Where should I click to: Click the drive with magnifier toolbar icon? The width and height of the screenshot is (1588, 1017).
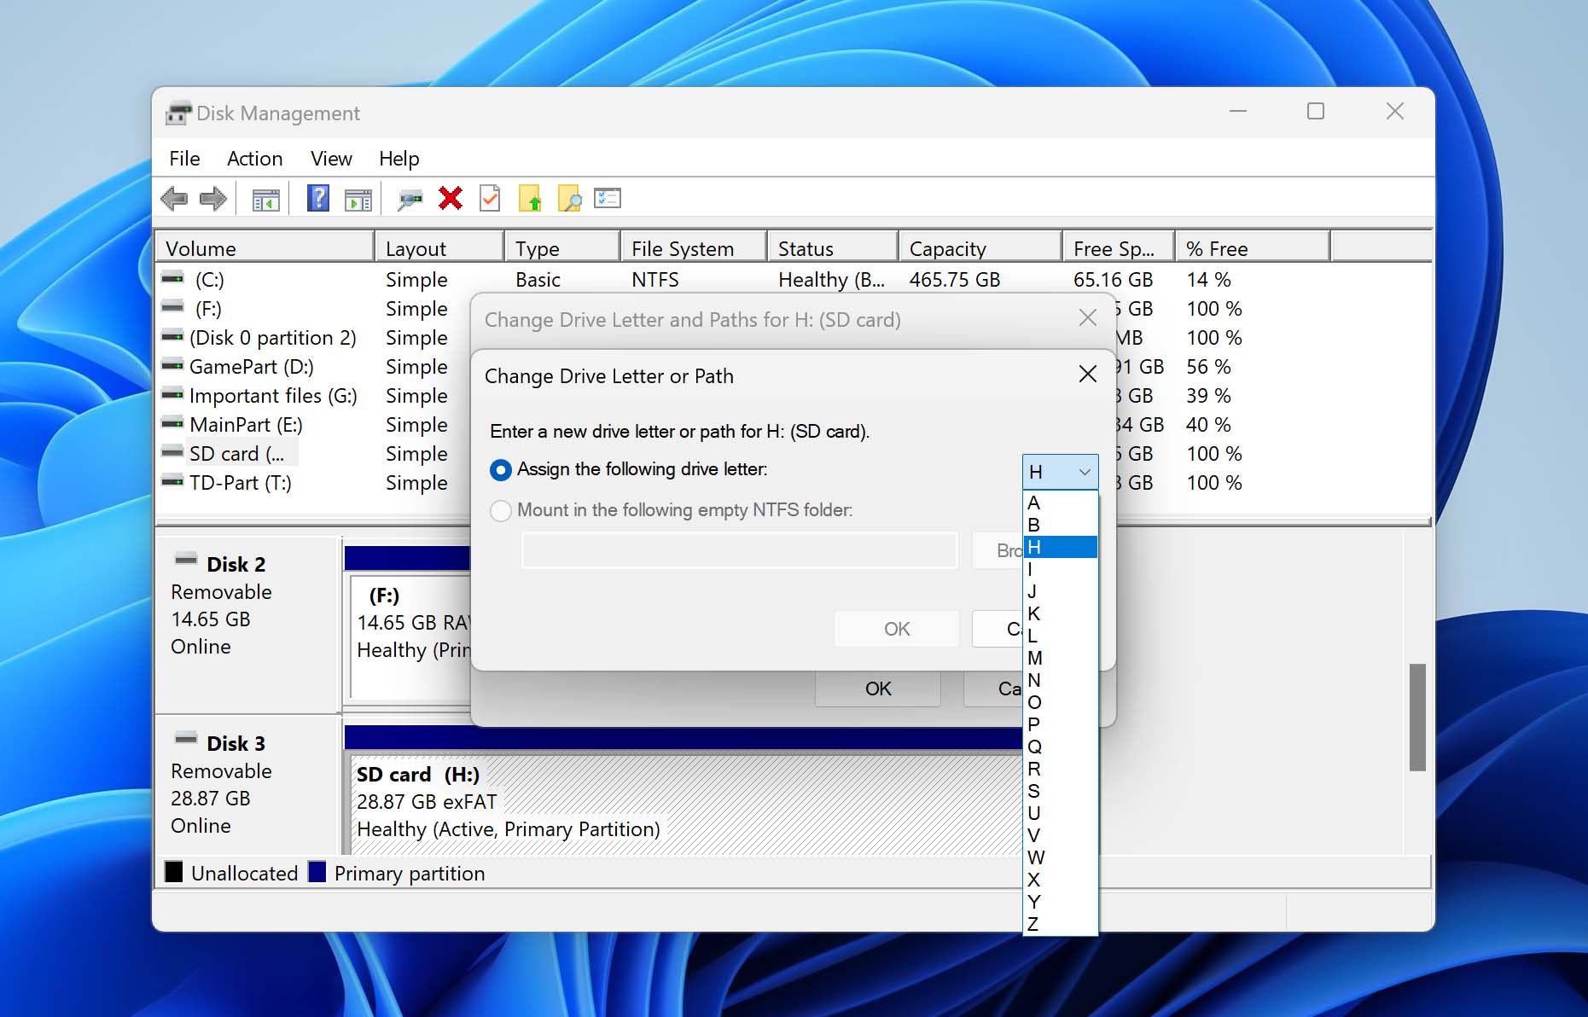pyautogui.click(x=410, y=200)
